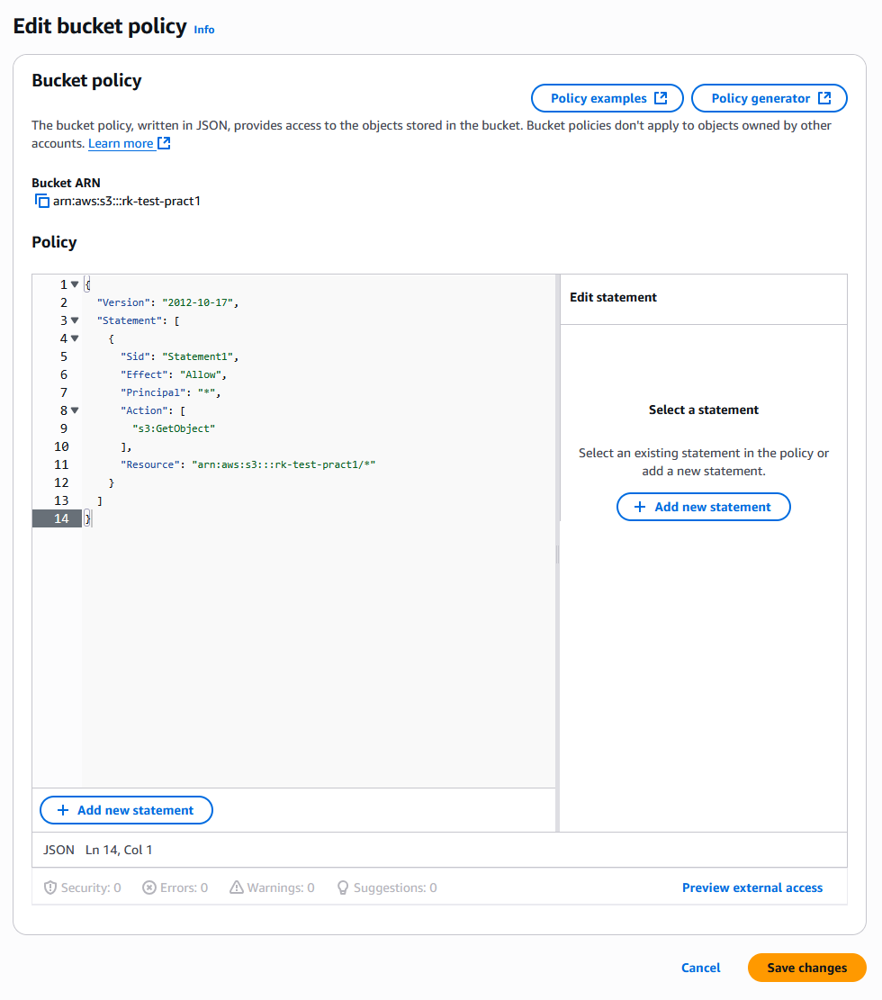Click the Suggestions lightbulb status icon
The height and width of the screenshot is (1000, 882).
[x=343, y=887]
